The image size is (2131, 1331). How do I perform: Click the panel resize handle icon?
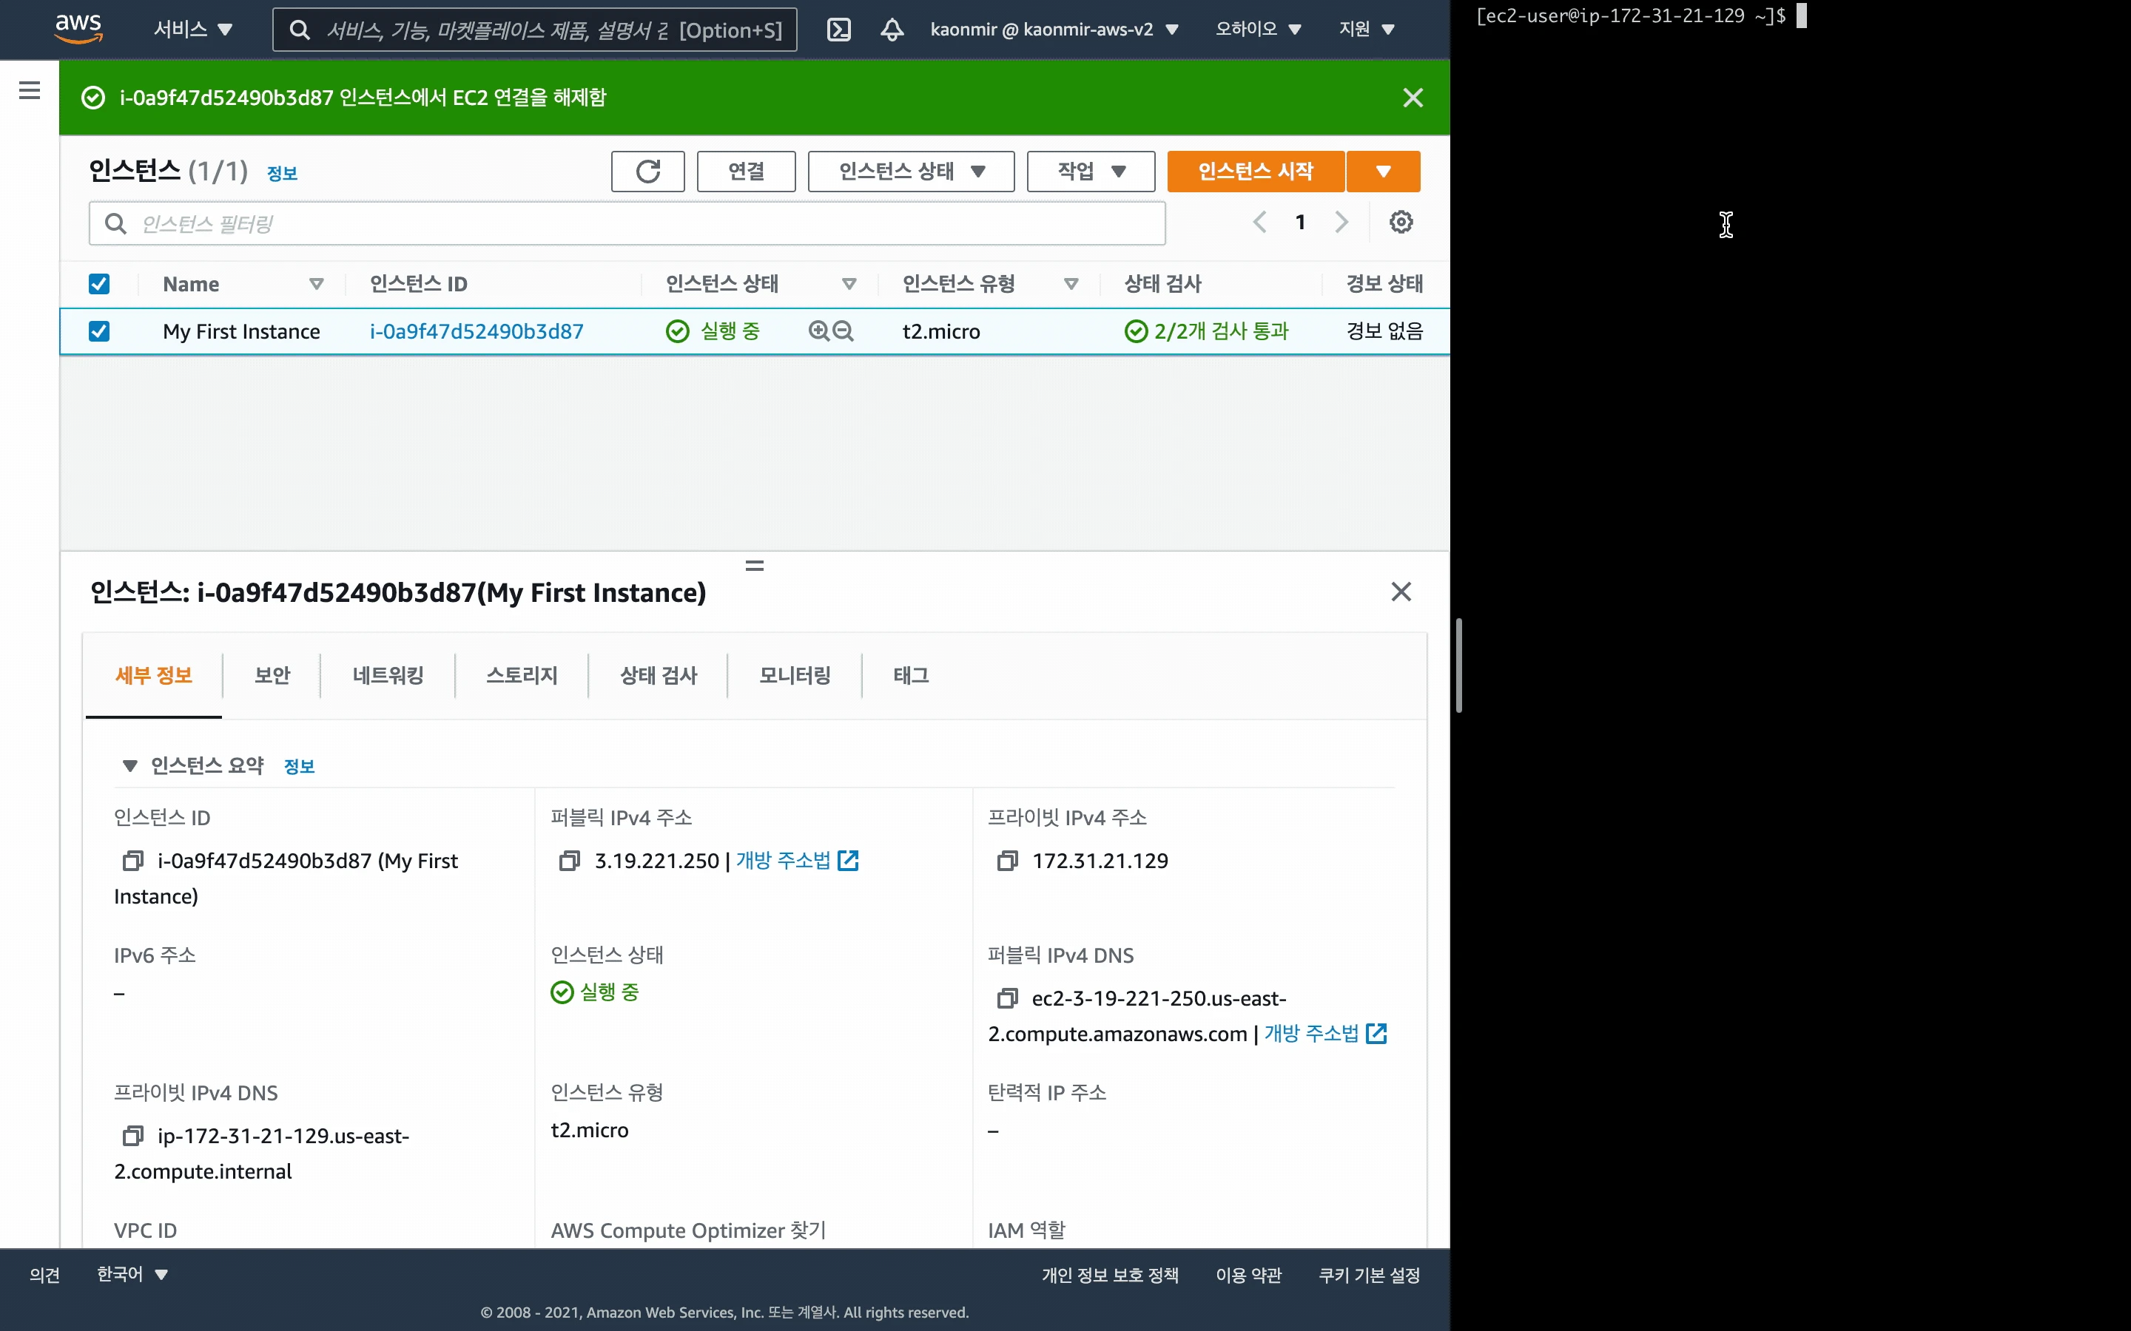click(x=755, y=565)
